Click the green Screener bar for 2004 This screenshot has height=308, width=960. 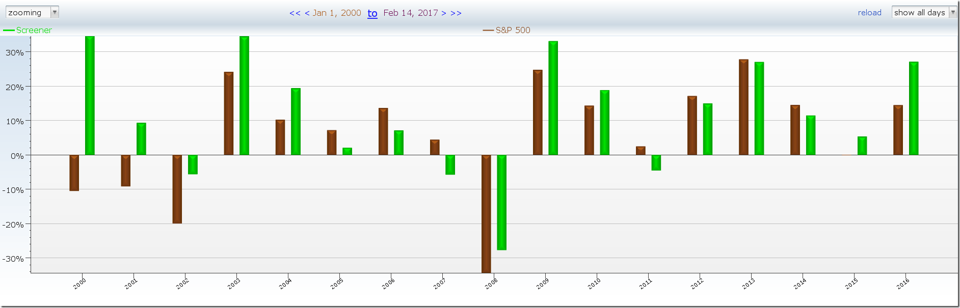(x=296, y=122)
